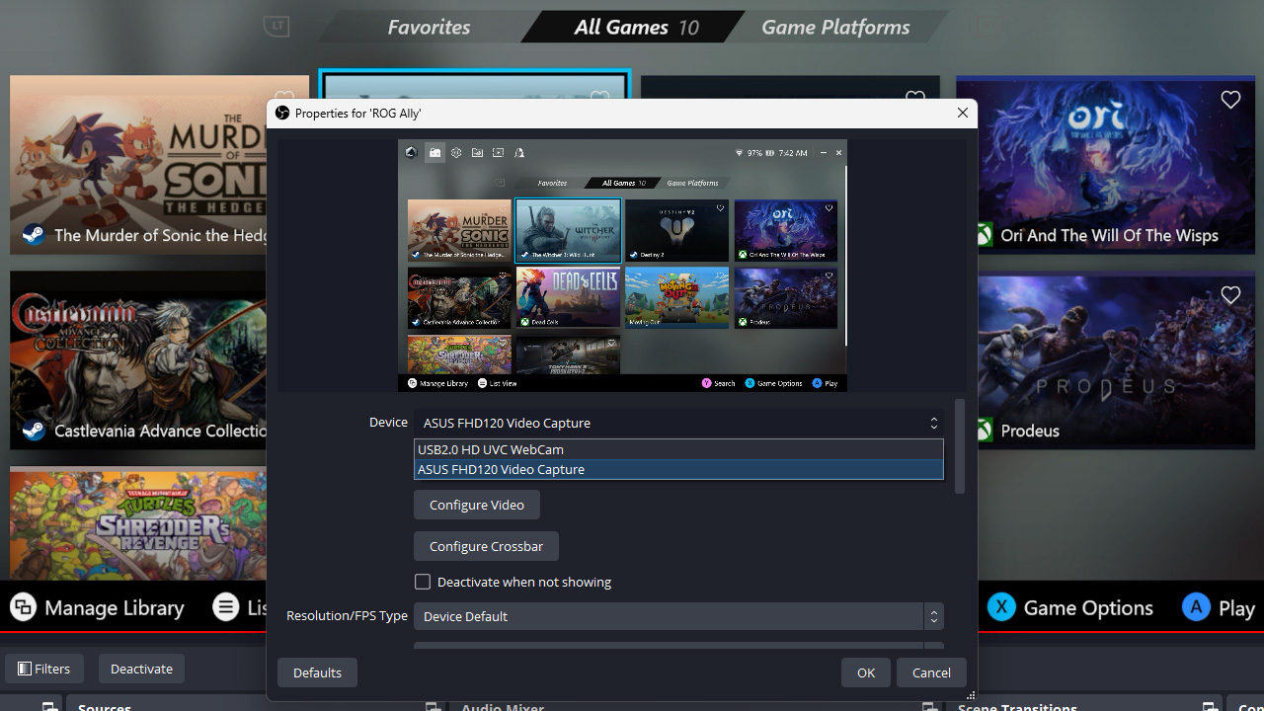Click the Manage Library controller button icon
The image size is (1264, 711).
pos(23,607)
